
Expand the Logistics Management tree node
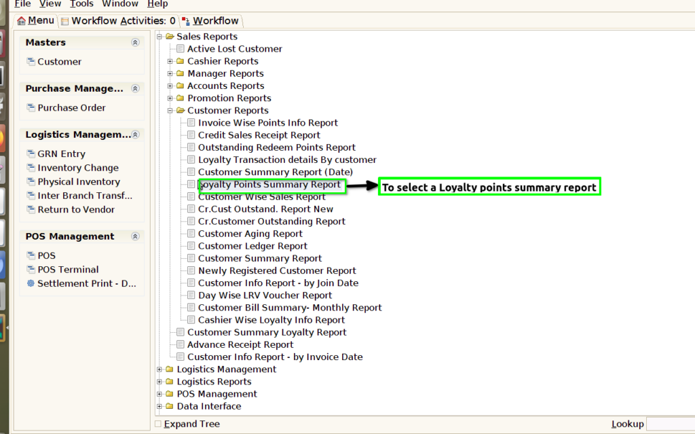159,369
